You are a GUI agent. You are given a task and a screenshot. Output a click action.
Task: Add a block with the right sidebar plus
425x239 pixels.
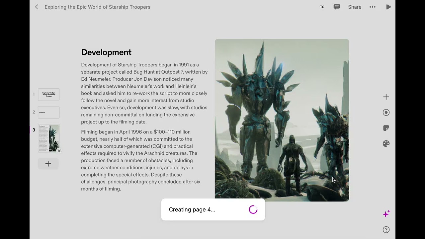386,97
